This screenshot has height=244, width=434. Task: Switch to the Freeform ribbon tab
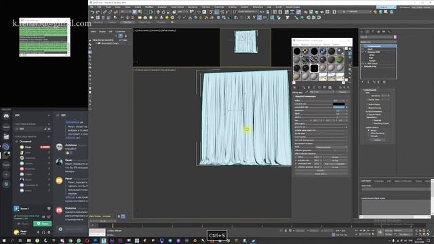pyautogui.click(x=112, y=22)
